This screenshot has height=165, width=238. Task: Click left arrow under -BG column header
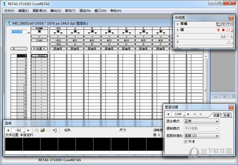pyautogui.click(x=55, y=33)
